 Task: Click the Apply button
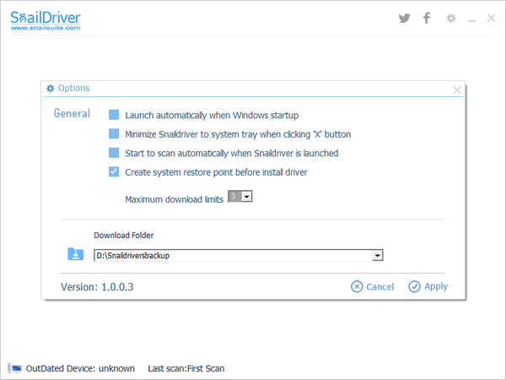(x=428, y=286)
